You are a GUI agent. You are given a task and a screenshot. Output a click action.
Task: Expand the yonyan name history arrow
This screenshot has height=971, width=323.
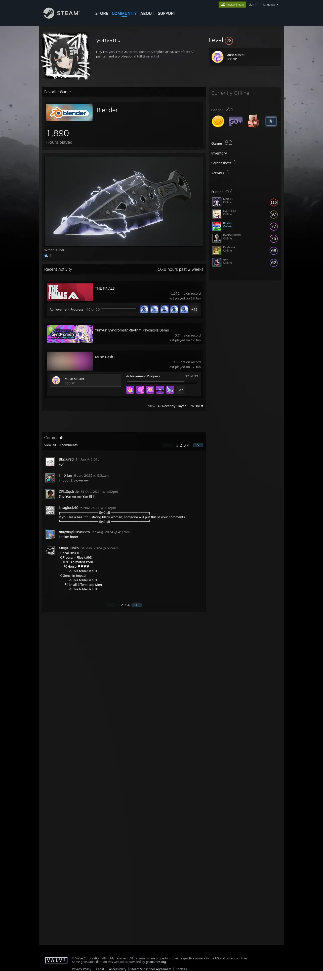tap(119, 41)
